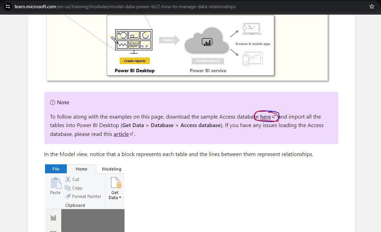The width and height of the screenshot is (381, 232).
Task: Bookmark this page with the star icon
Action: 372,6
